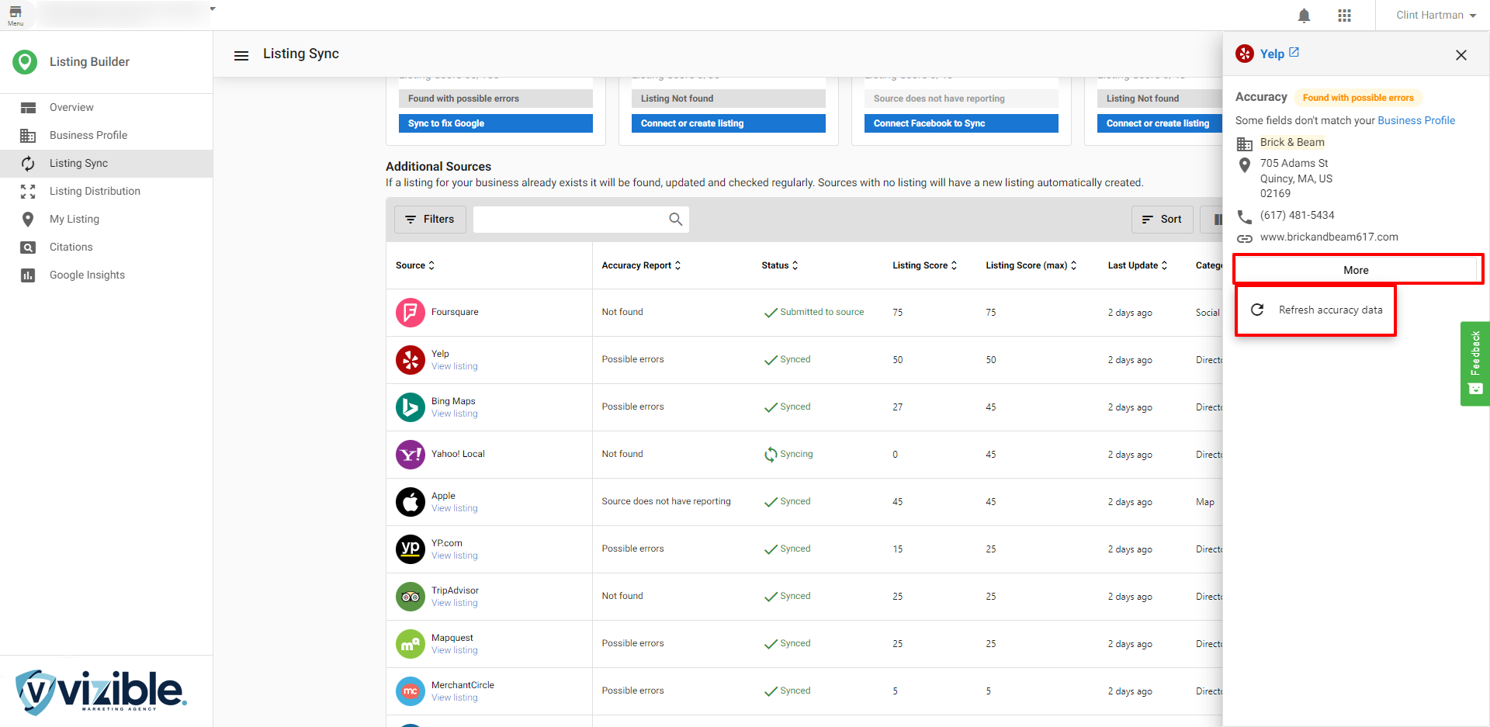1490x727 pixels.
Task: Open Yelp external link icon in panel
Action: (x=1294, y=53)
